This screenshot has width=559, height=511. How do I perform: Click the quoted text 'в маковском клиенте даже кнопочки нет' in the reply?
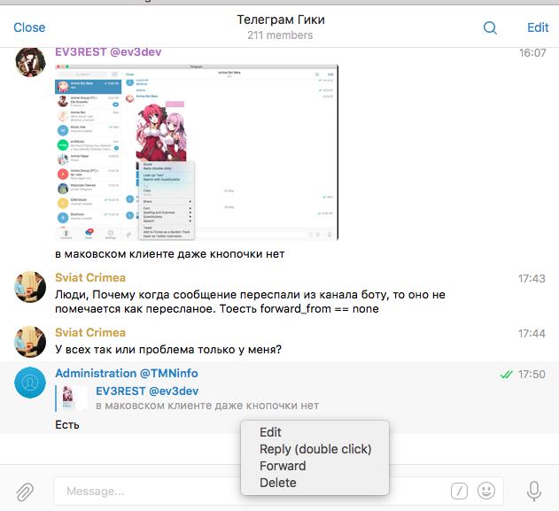pyautogui.click(x=207, y=406)
